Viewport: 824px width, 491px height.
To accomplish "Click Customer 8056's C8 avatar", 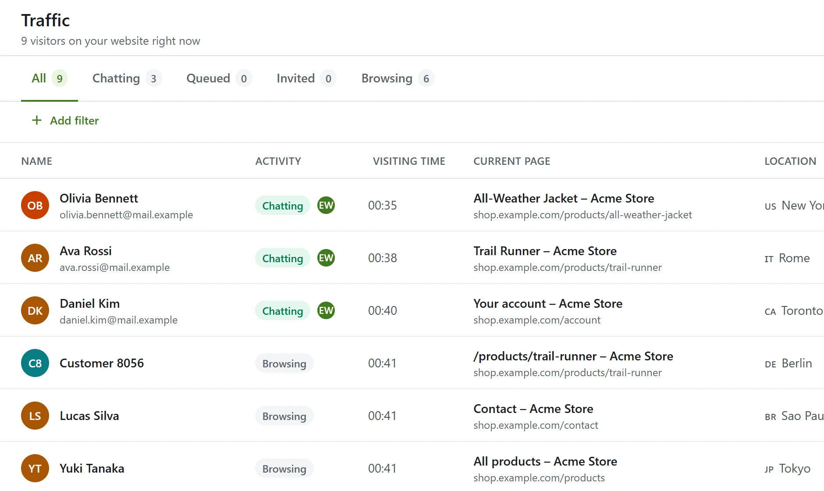I will tap(35, 363).
